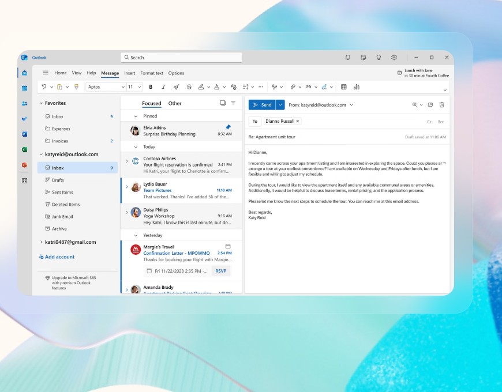This screenshot has width=502, height=392.
Task: Open the PowerPoint app icon in app bar
Action: 24,165
